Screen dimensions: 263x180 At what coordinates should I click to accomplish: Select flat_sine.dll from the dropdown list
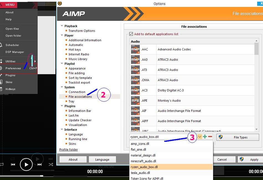point(171,150)
